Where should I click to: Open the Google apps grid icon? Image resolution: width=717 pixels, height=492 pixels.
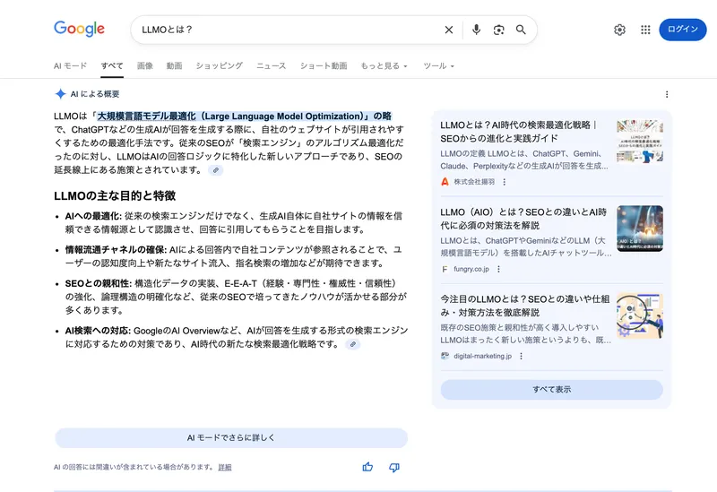[645, 30]
